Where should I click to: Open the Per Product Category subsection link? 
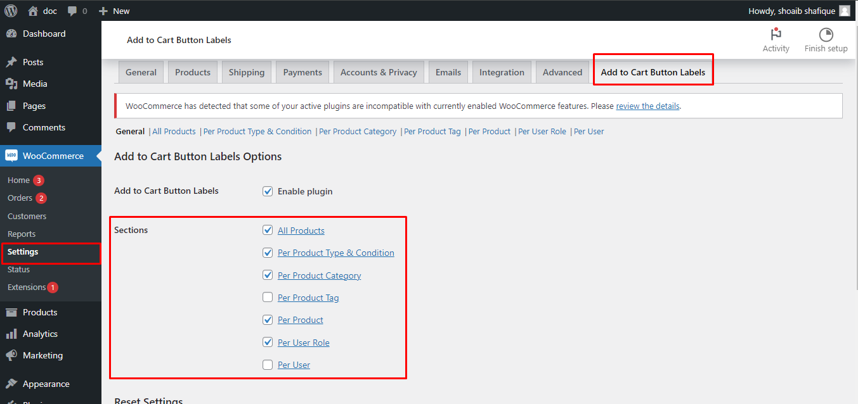point(358,132)
